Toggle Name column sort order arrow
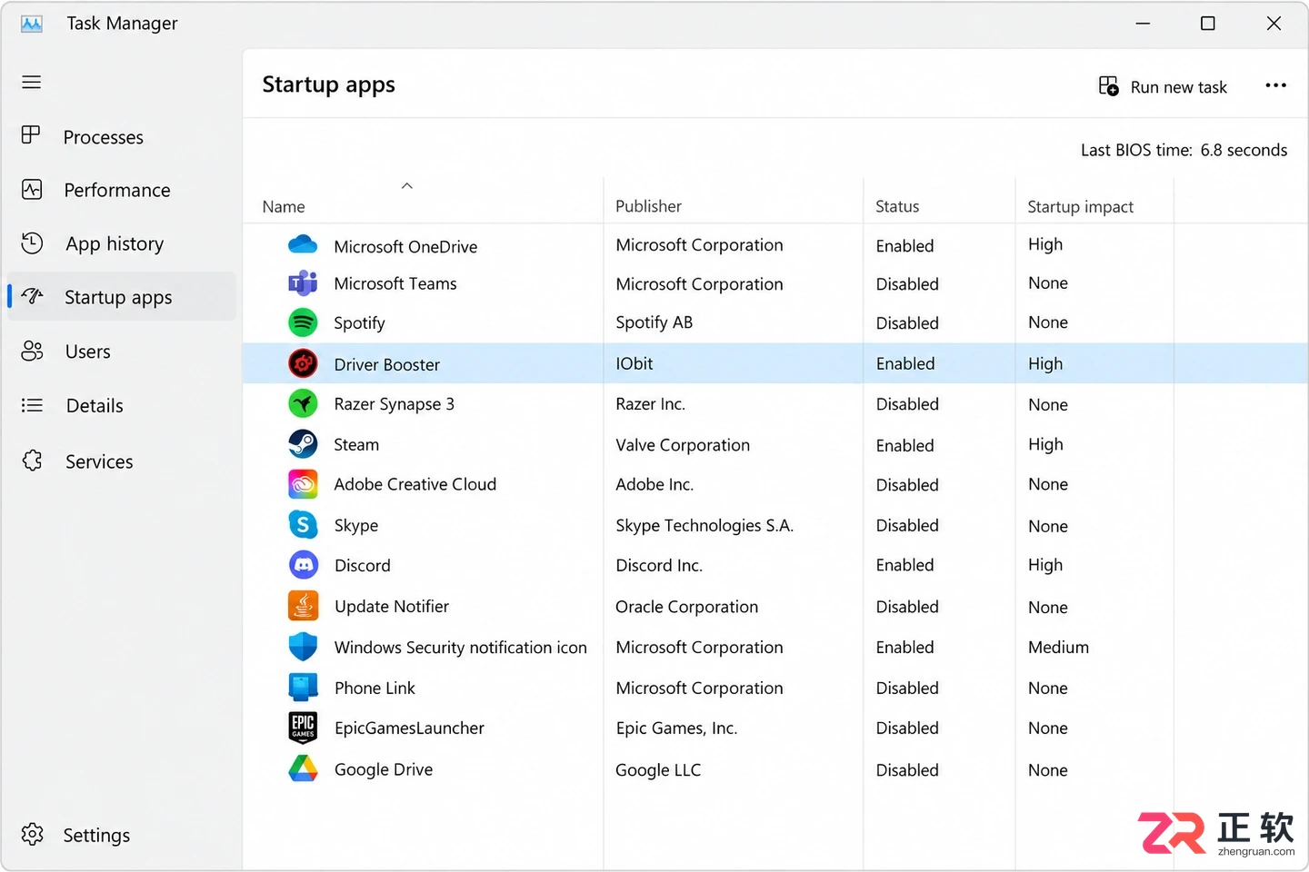 tap(407, 186)
